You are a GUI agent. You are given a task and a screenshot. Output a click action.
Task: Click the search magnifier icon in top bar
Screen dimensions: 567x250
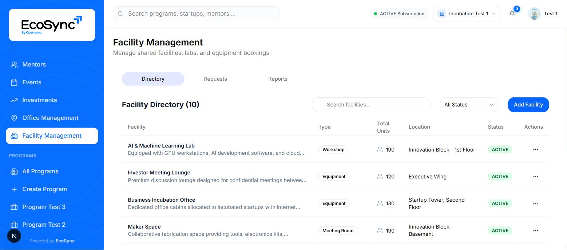(120, 14)
